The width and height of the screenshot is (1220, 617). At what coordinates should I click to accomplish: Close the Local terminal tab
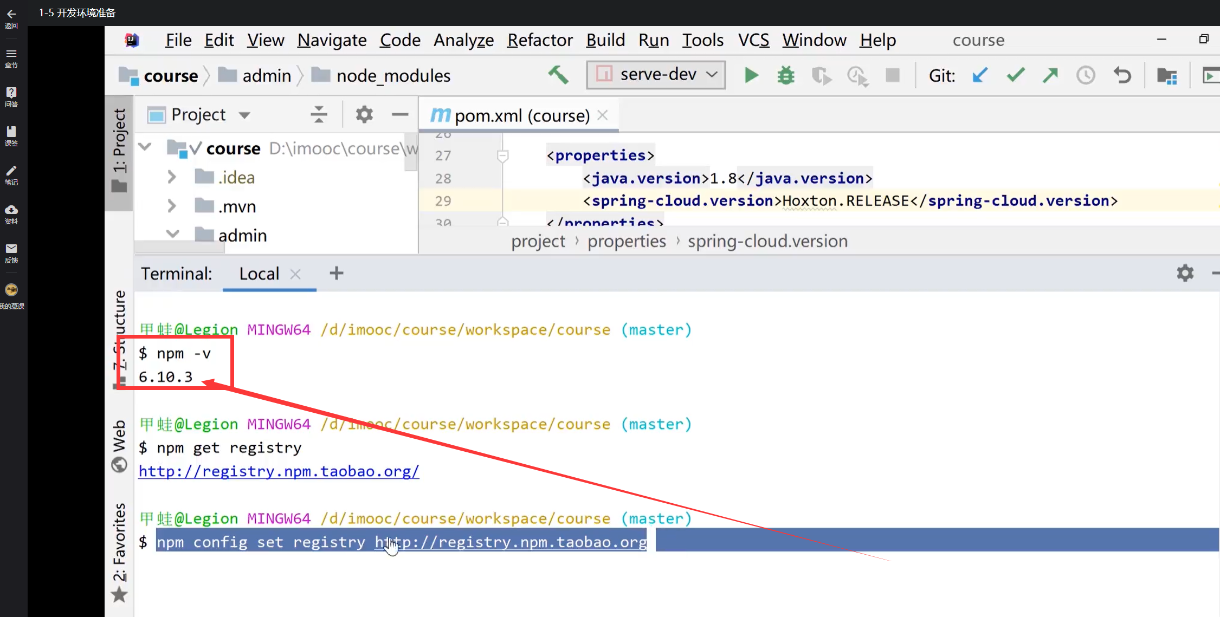(295, 274)
